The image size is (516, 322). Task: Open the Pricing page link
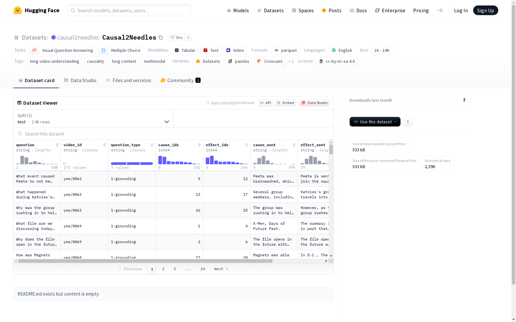tap(421, 10)
